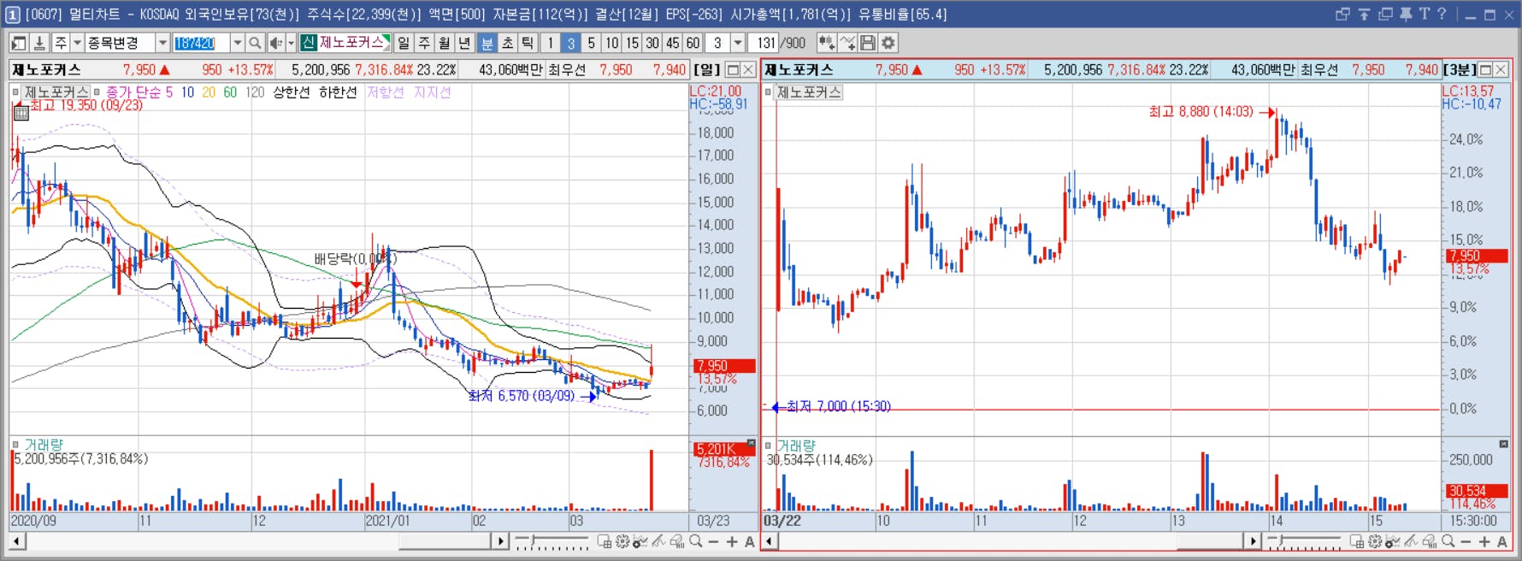Click the line-draw tool icon in toolbar
Screen dimensions: 1522x561
(847, 43)
